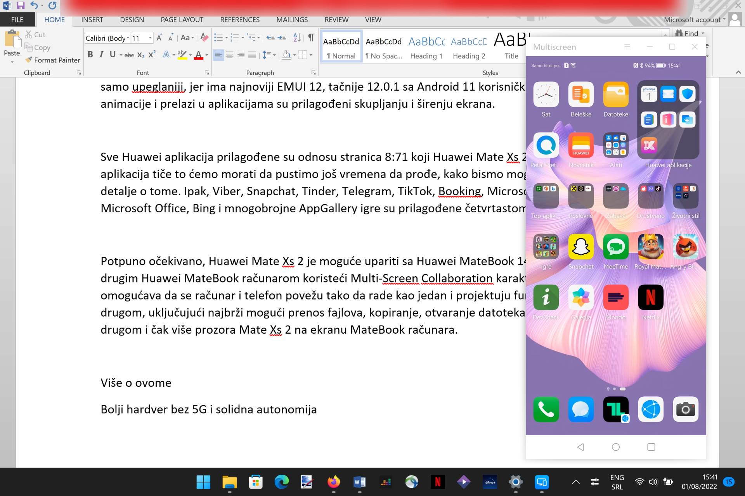Open the Camera app on the phone
Screen dimensions: 745x496
pyautogui.click(x=686, y=409)
